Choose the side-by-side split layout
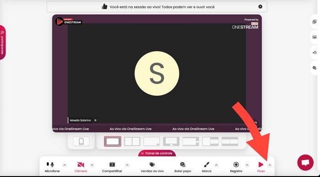The height and width of the screenshot is (177, 320). pyautogui.click(x=132, y=141)
